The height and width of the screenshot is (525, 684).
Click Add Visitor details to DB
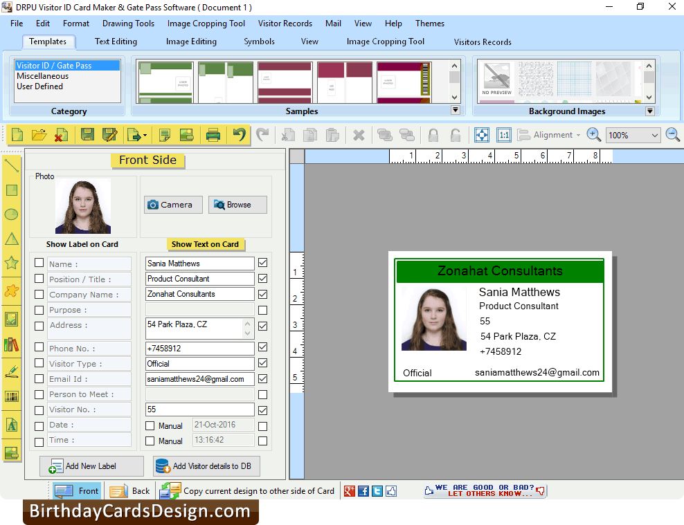click(x=207, y=466)
